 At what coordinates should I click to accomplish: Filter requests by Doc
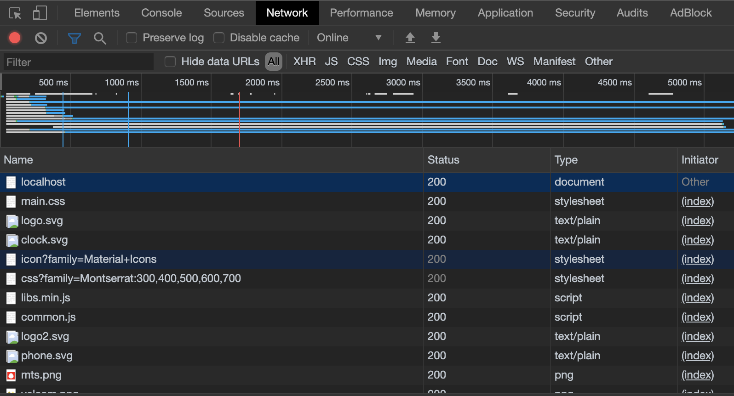(487, 62)
